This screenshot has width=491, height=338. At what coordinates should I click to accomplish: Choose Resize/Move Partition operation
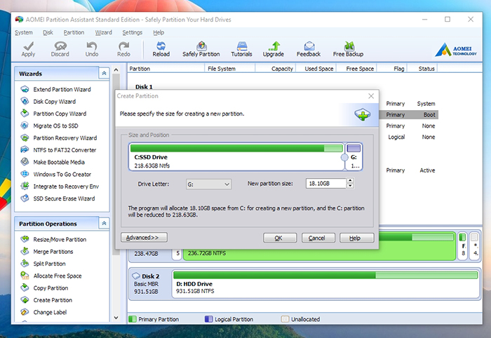point(60,239)
